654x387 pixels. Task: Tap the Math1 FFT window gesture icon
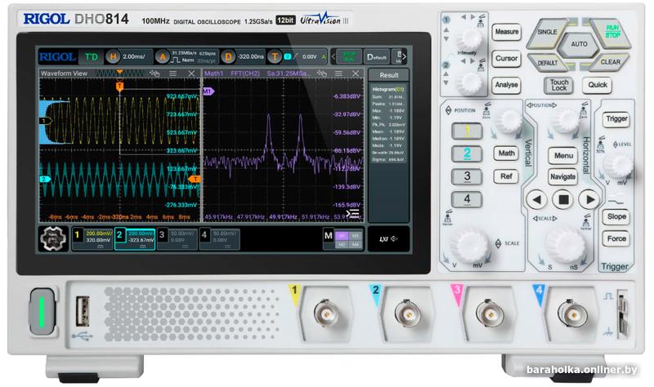click(x=321, y=73)
